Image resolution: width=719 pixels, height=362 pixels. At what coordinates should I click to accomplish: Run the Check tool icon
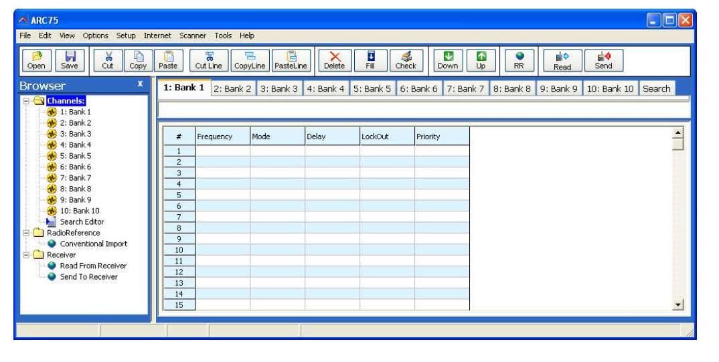pyautogui.click(x=406, y=60)
